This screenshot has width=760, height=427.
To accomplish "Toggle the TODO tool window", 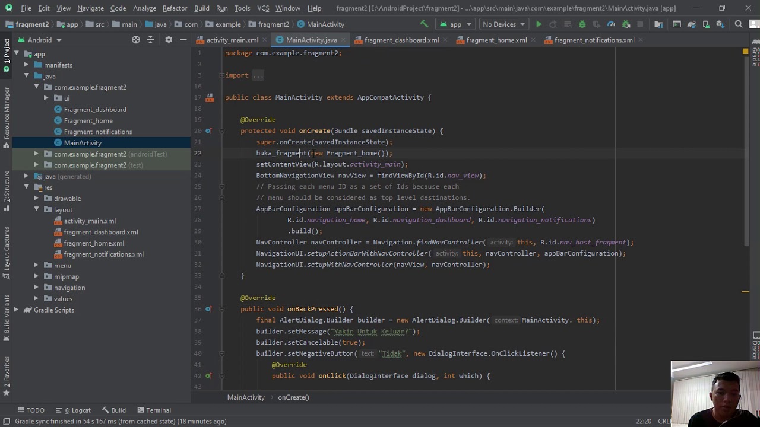I will (30, 410).
